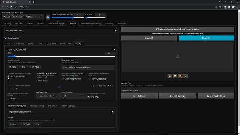Image resolution: width=240 pixels, height=135 pixels.
Task: Open the PNG Info tab
Action: tap(40, 24)
